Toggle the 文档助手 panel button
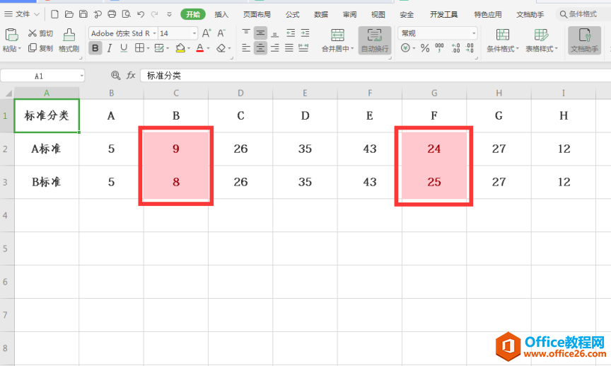The image size is (611, 366). pyautogui.click(x=584, y=40)
